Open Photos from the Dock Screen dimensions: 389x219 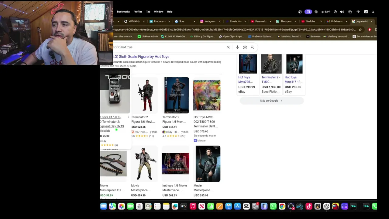click(x=121, y=207)
